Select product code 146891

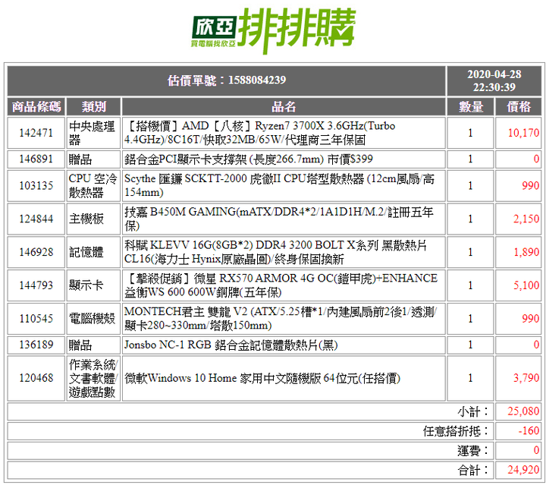(x=36, y=159)
